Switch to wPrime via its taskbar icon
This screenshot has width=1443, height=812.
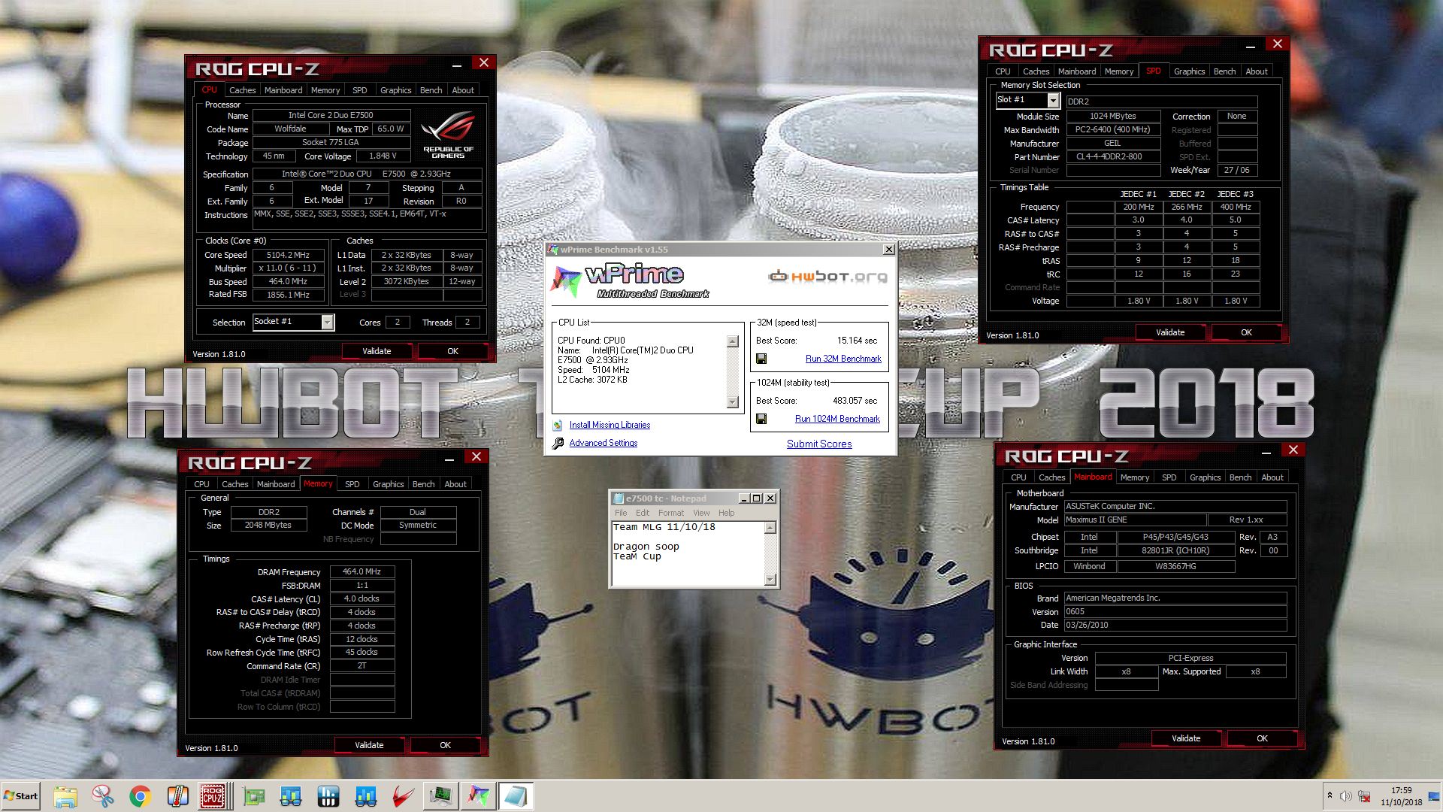coord(478,796)
